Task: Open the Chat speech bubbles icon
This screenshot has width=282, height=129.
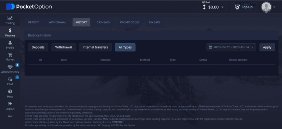Action: pyautogui.click(x=10, y=79)
